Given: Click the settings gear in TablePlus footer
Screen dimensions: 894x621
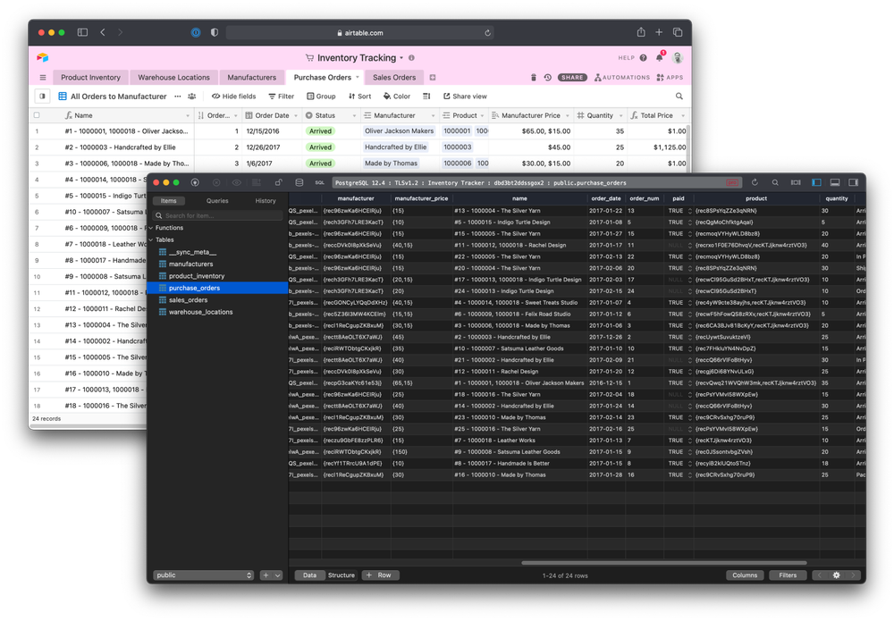Looking at the screenshot, I should (837, 575).
